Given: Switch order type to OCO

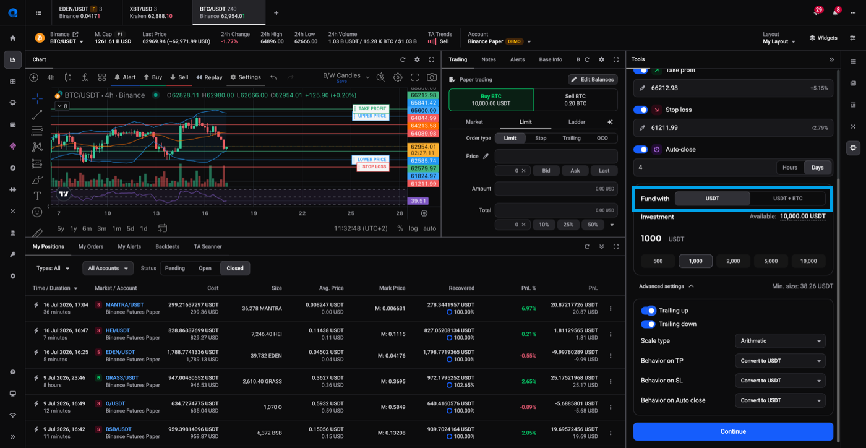Looking at the screenshot, I should point(602,138).
